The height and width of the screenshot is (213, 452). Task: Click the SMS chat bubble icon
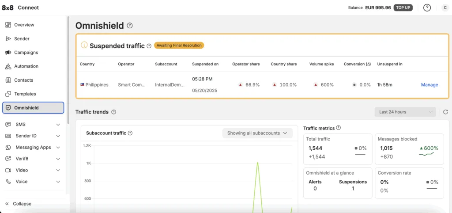pos(8,124)
